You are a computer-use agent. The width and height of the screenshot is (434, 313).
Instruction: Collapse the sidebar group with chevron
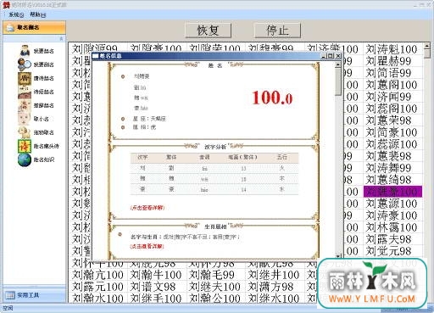point(61,39)
